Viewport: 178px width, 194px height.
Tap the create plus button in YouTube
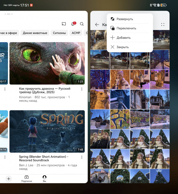[x=9, y=179]
